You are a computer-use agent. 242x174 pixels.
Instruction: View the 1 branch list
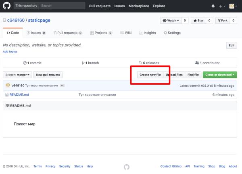pos(90,63)
